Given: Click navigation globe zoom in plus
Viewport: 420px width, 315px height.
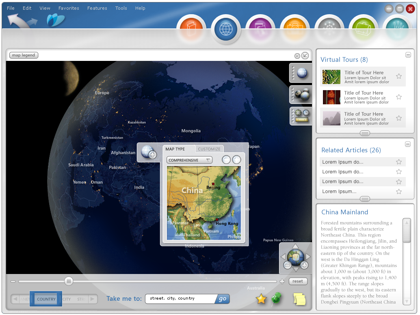Looking at the screenshot, I should pos(304,265).
